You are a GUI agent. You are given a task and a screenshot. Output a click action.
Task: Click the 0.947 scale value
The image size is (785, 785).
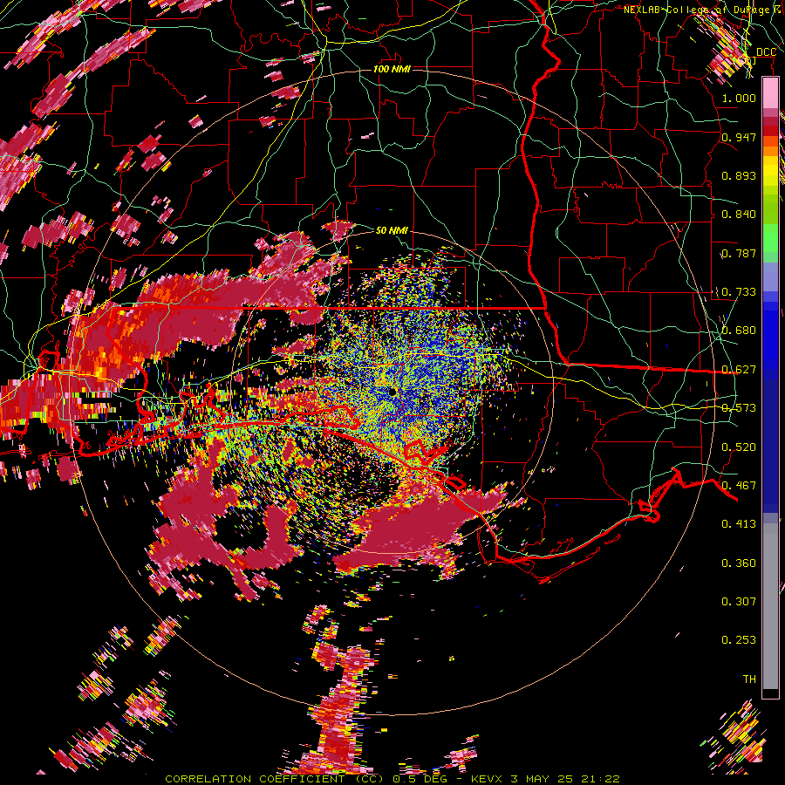(739, 137)
